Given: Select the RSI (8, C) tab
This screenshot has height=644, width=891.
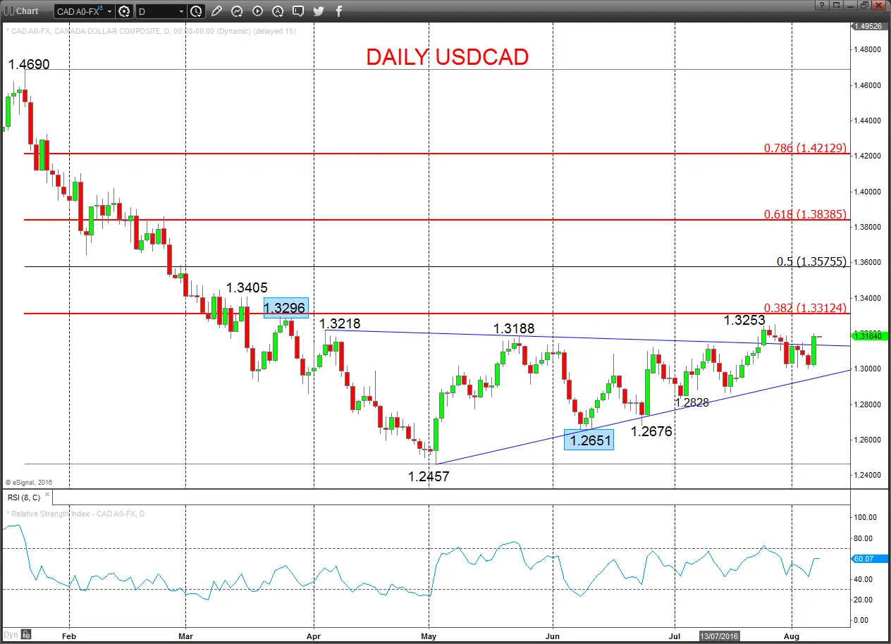Looking at the screenshot, I should [x=24, y=497].
